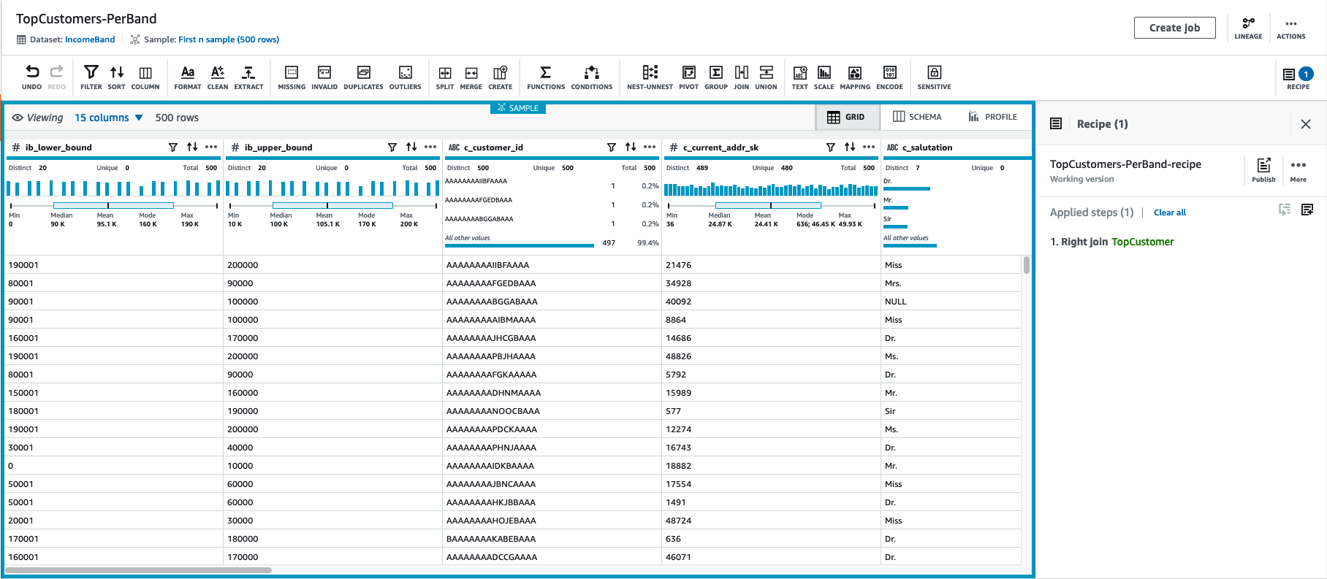Open the Nest-Unnest tool
This screenshot has width=1327, height=579.
click(650, 77)
